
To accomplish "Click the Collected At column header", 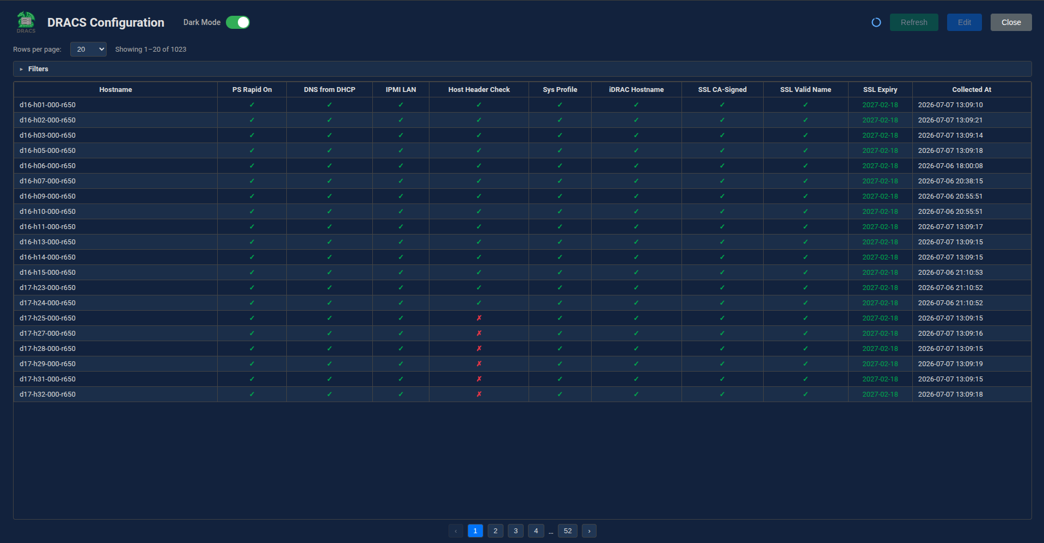I will [972, 90].
